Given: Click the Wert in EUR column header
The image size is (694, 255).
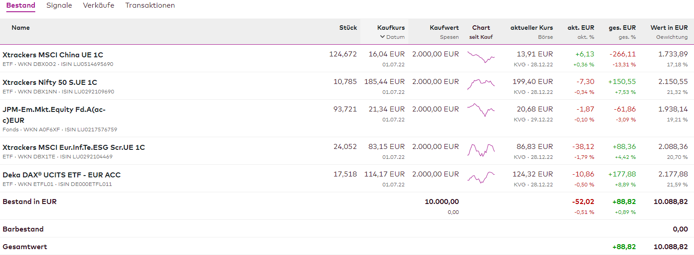Looking at the screenshot, I should point(669,28).
